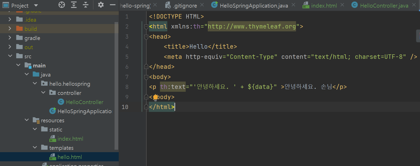
Task: Click the Project tree vertical scrollbar
Action: [116, 86]
